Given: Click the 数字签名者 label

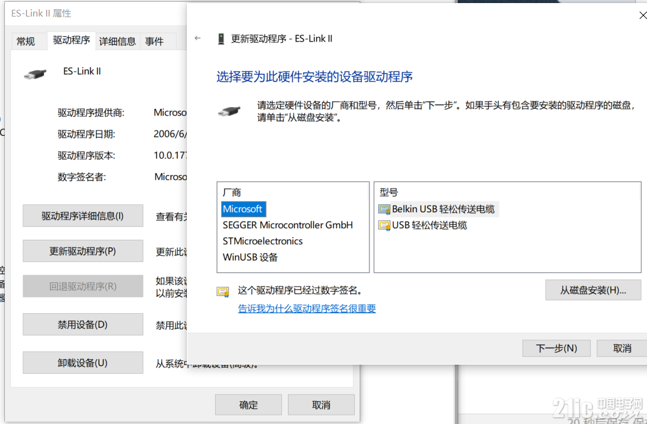Looking at the screenshot, I should [81, 177].
